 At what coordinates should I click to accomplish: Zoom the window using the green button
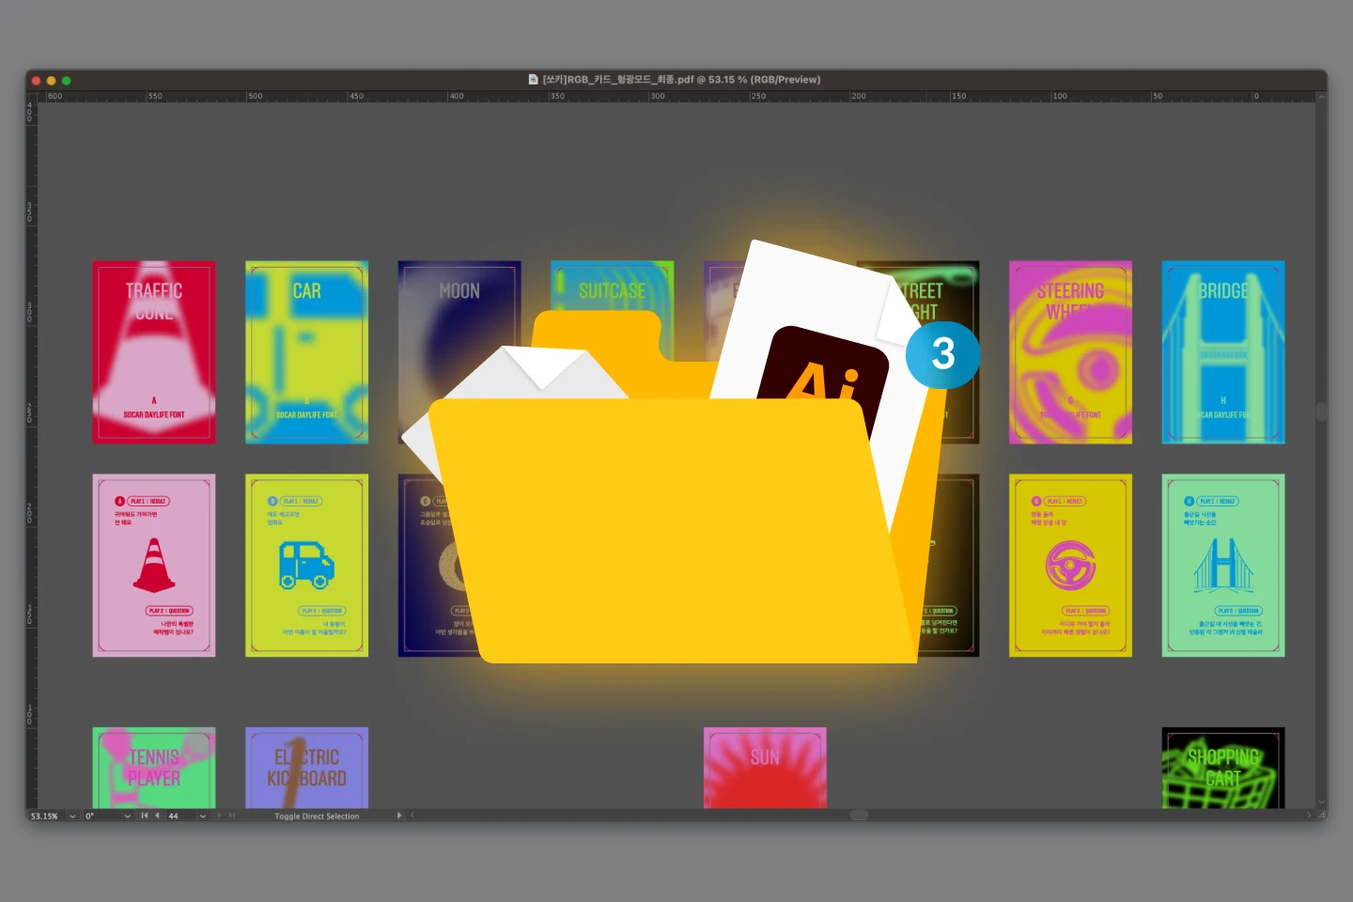pyautogui.click(x=66, y=80)
